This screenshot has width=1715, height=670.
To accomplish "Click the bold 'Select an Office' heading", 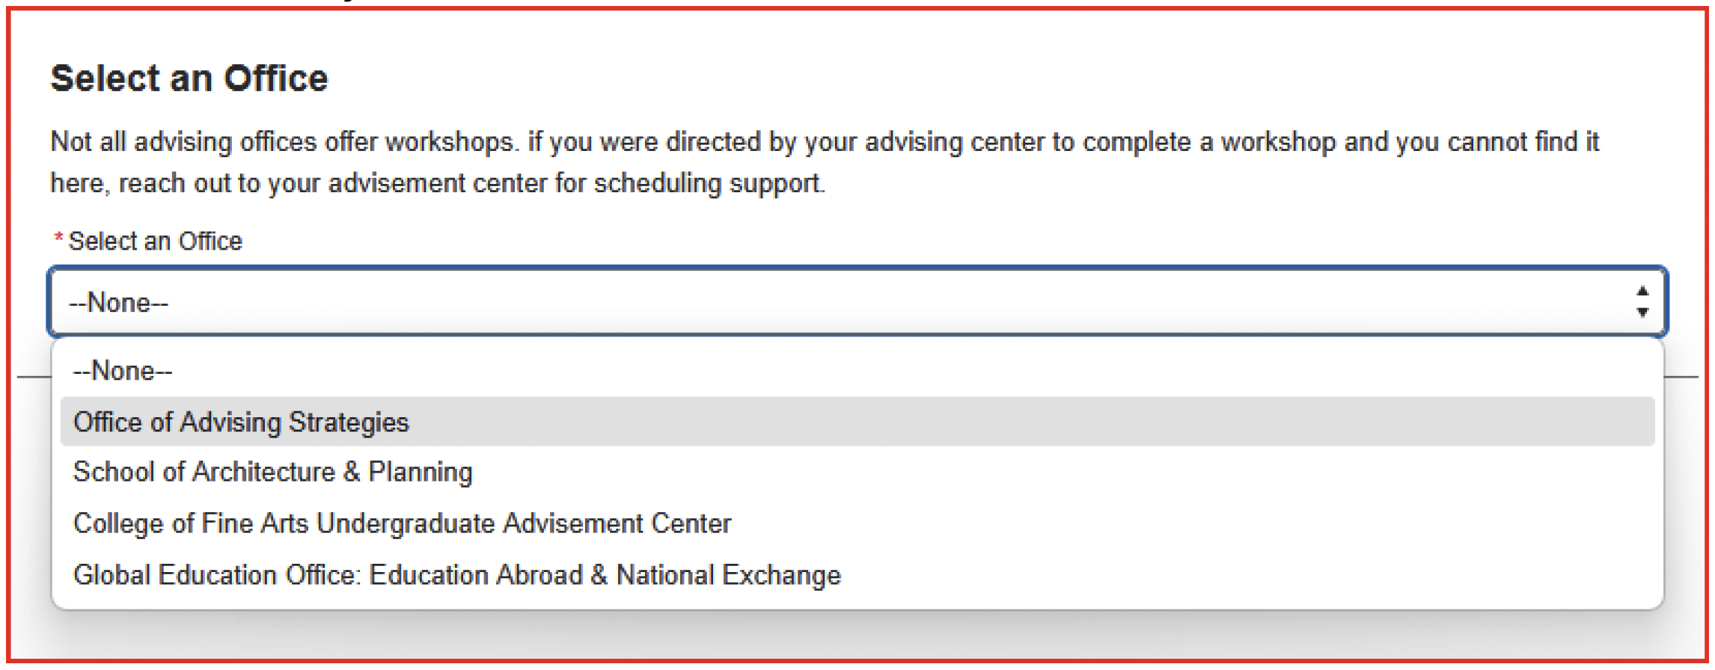I will [189, 79].
